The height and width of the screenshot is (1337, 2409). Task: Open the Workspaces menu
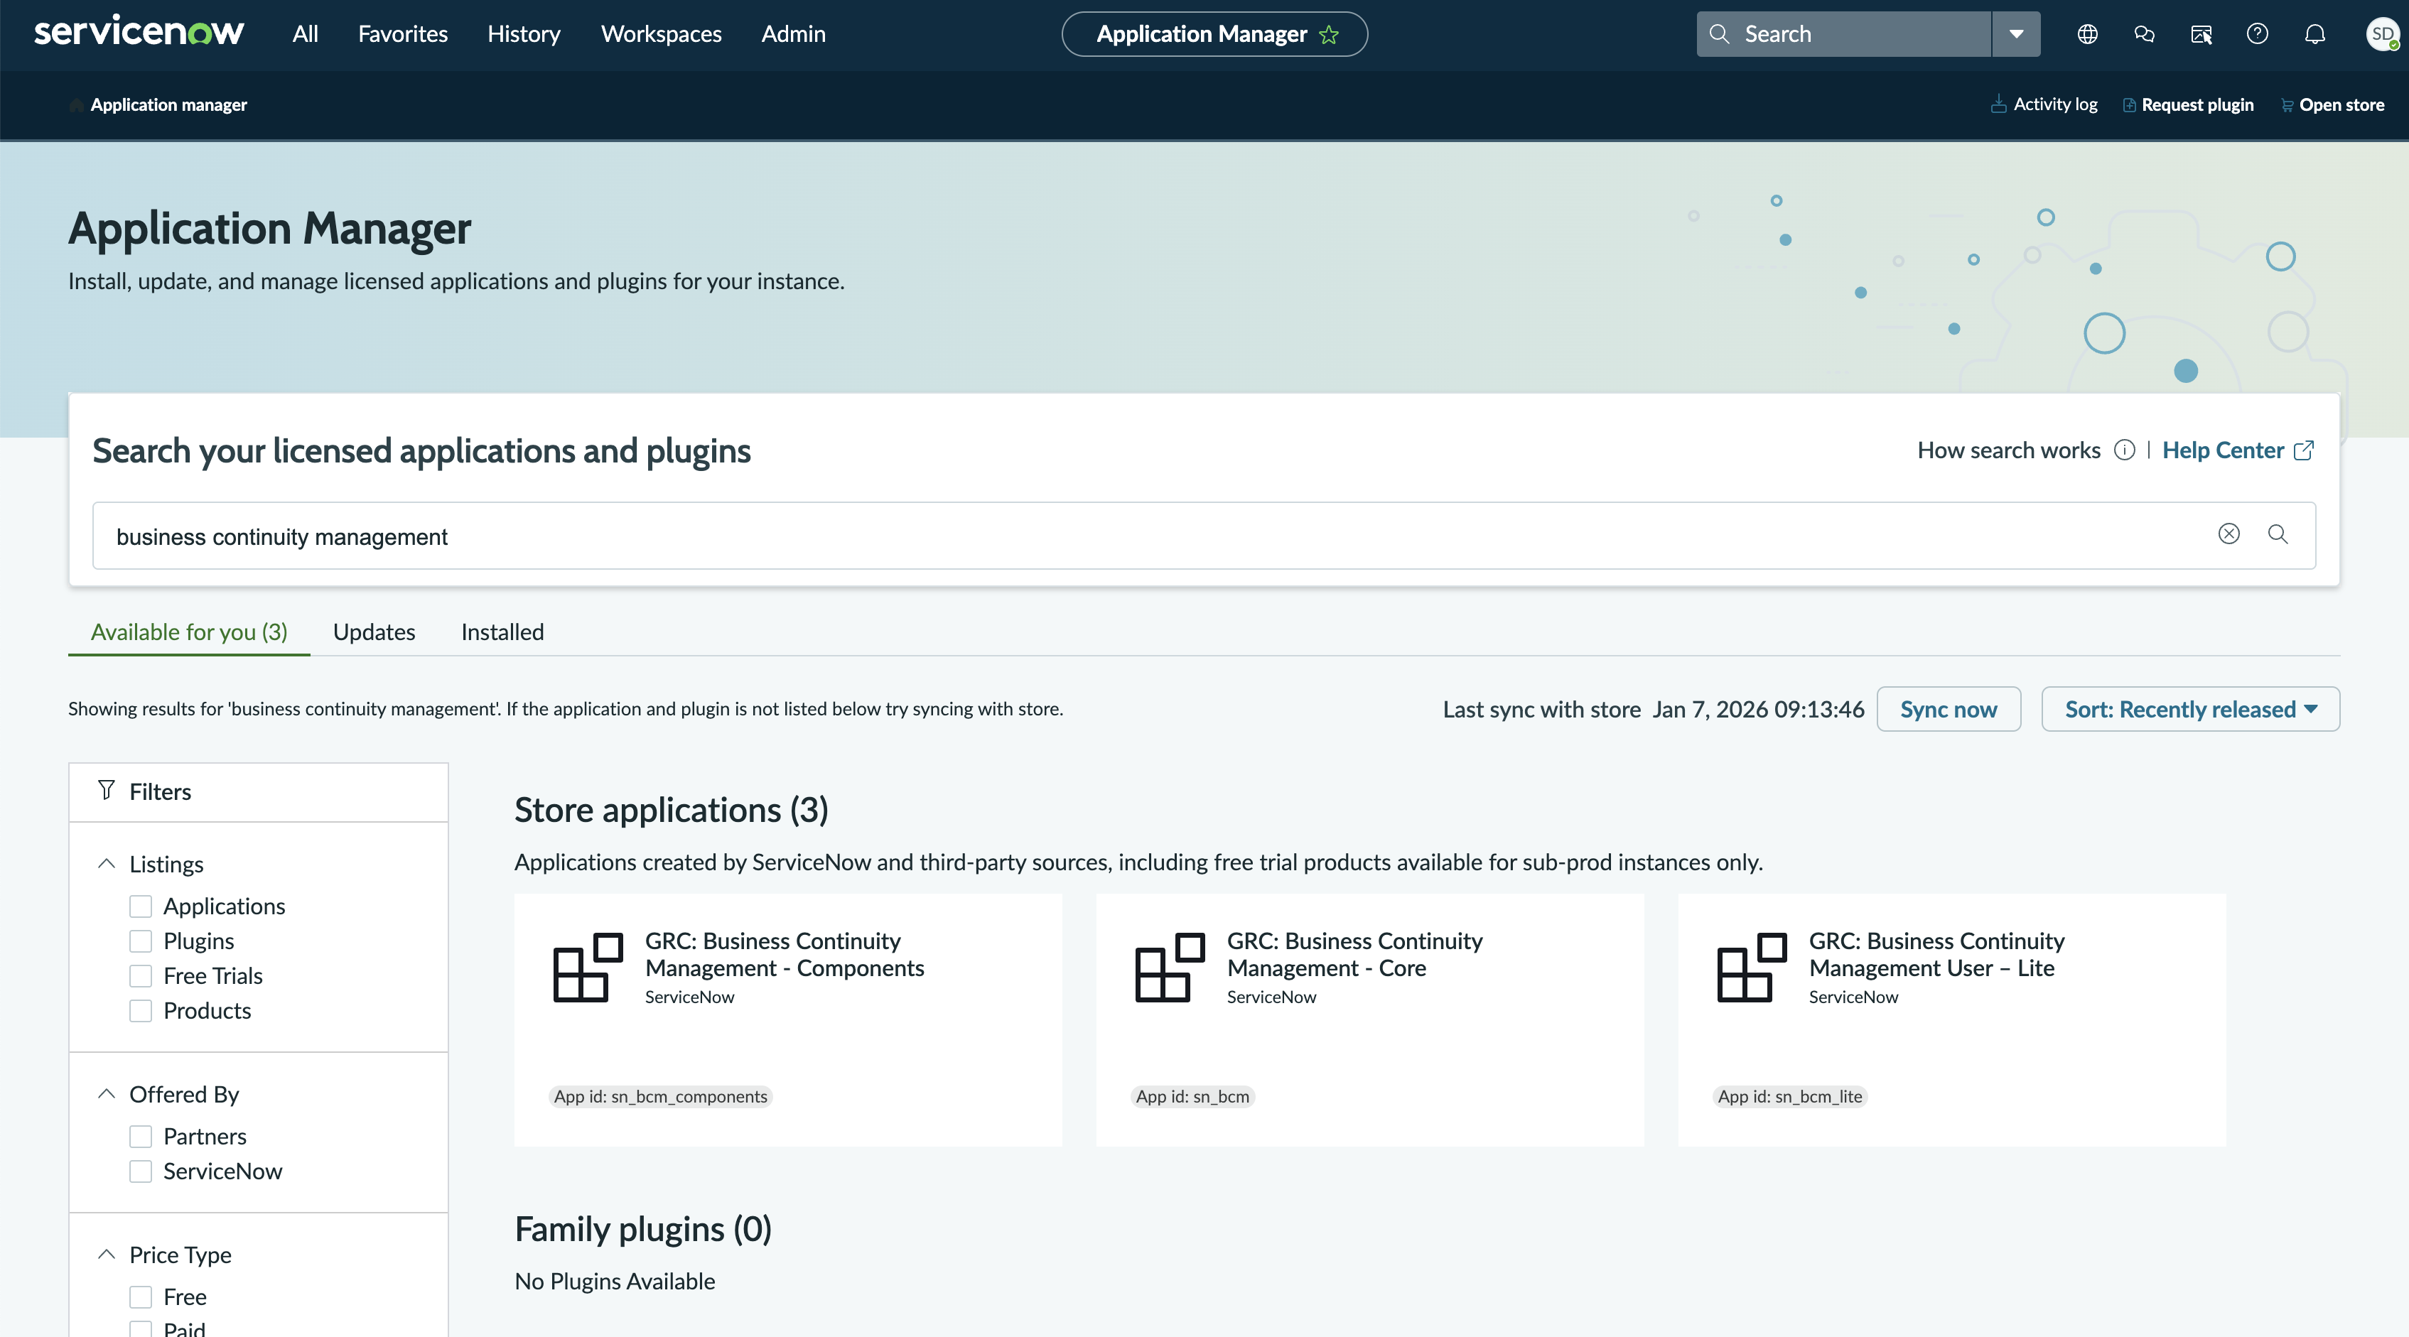coord(660,33)
